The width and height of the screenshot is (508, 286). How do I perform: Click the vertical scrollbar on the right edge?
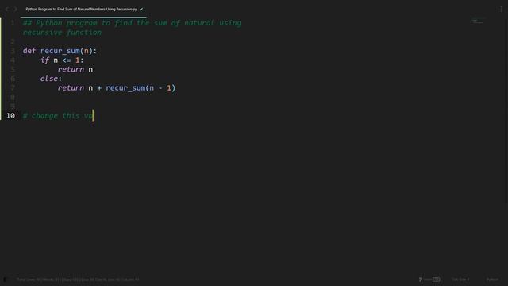pyautogui.click(x=506, y=110)
